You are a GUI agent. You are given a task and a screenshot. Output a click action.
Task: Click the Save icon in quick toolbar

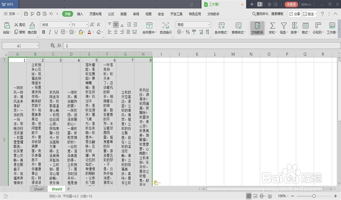coord(26,14)
